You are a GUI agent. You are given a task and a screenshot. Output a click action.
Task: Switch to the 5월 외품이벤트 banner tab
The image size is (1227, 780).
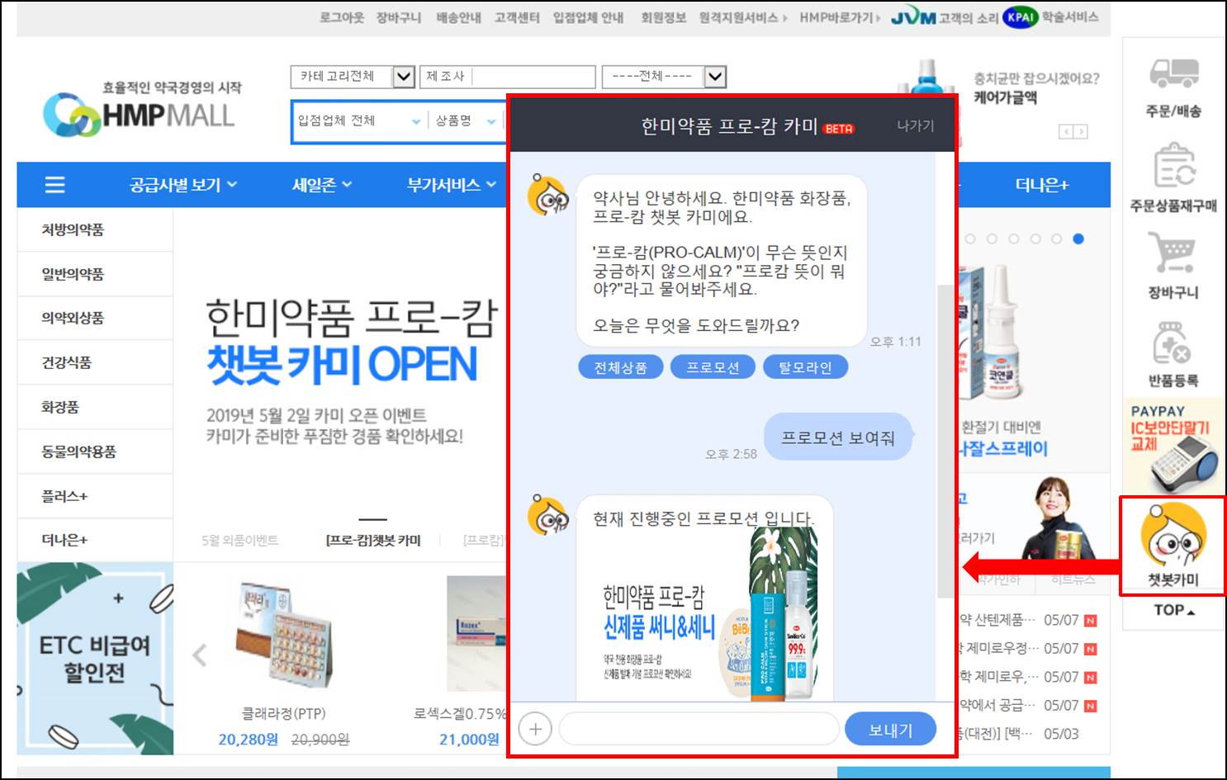click(240, 540)
